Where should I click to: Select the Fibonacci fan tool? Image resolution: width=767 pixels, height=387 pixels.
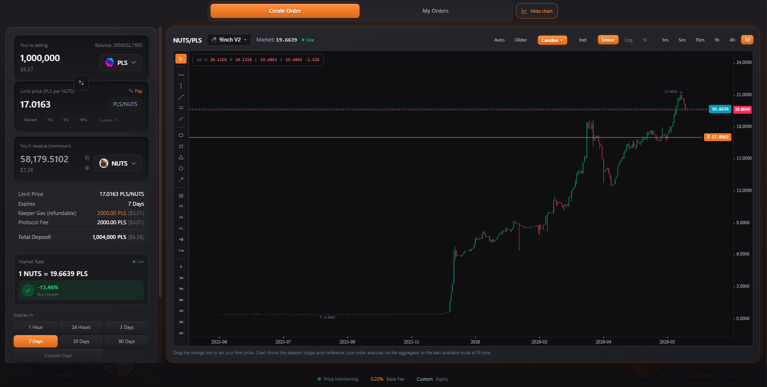(181, 251)
